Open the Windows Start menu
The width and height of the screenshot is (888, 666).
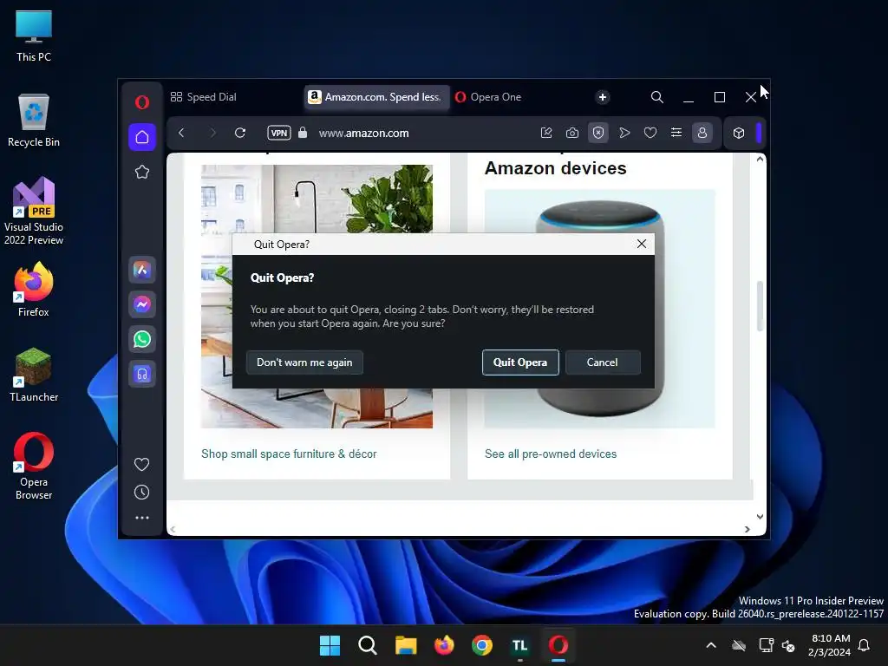[x=330, y=645]
